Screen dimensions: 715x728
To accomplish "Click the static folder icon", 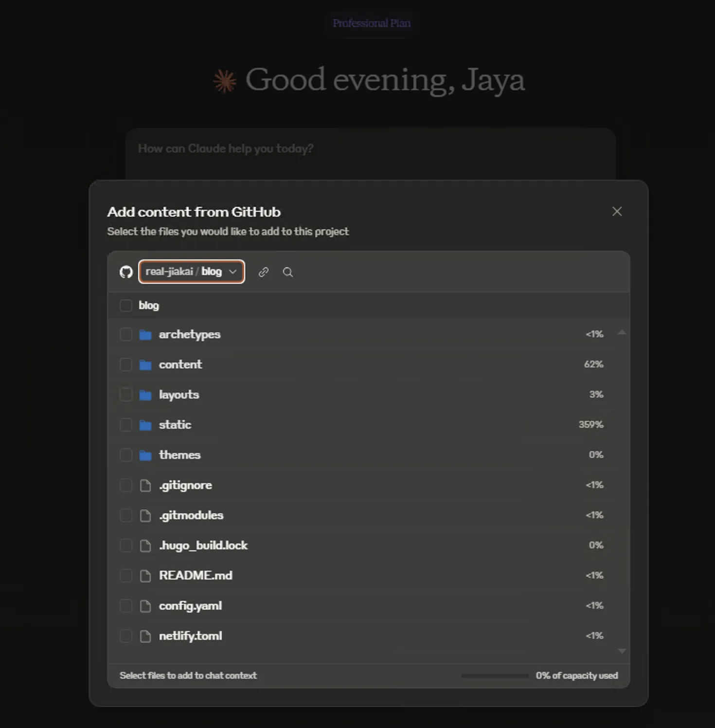I will click(145, 425).
